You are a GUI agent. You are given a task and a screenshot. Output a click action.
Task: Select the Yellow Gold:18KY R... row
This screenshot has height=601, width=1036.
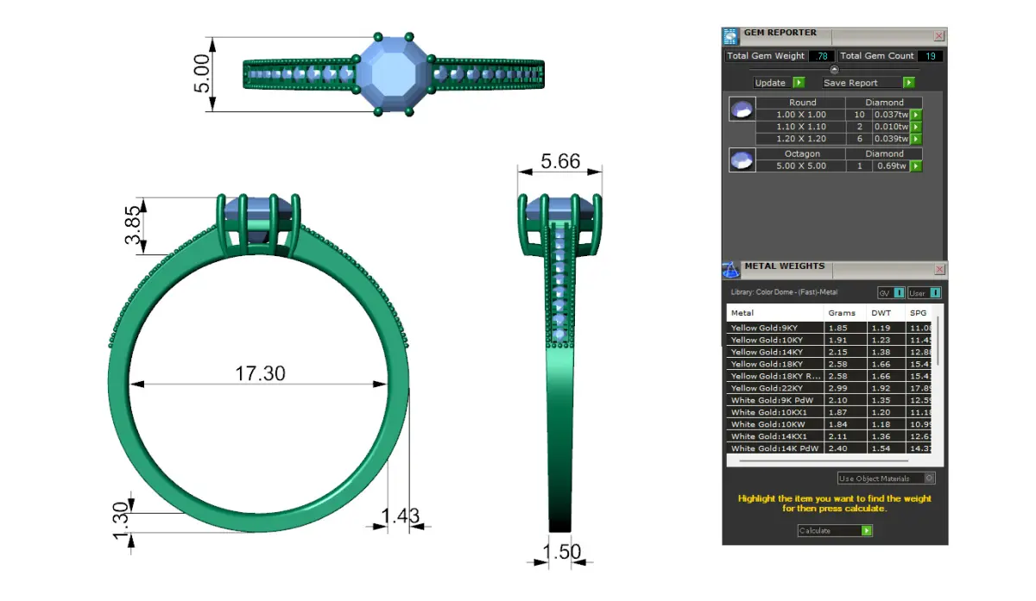pyautogui.click(x=831, y=376)
